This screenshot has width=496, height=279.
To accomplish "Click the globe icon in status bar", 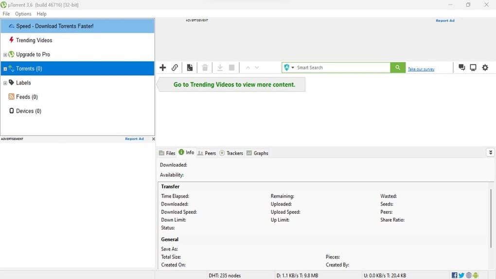I will tap(468, 275).
